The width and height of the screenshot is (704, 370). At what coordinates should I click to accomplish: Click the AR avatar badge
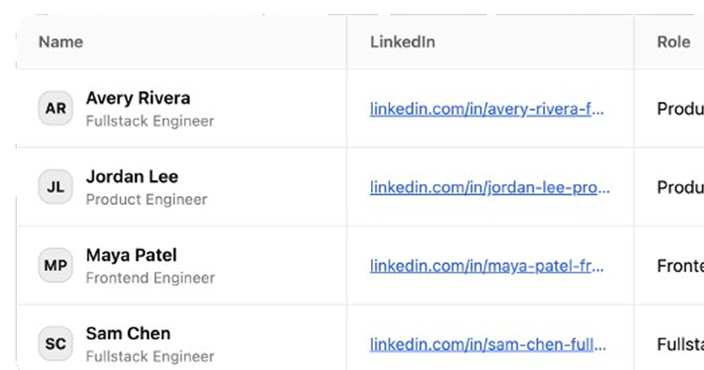tap(55, 108)
